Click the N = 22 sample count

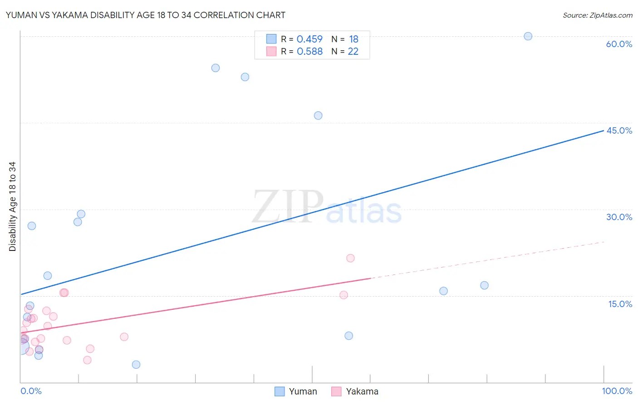pyautogui.click(x=345, y=51)
